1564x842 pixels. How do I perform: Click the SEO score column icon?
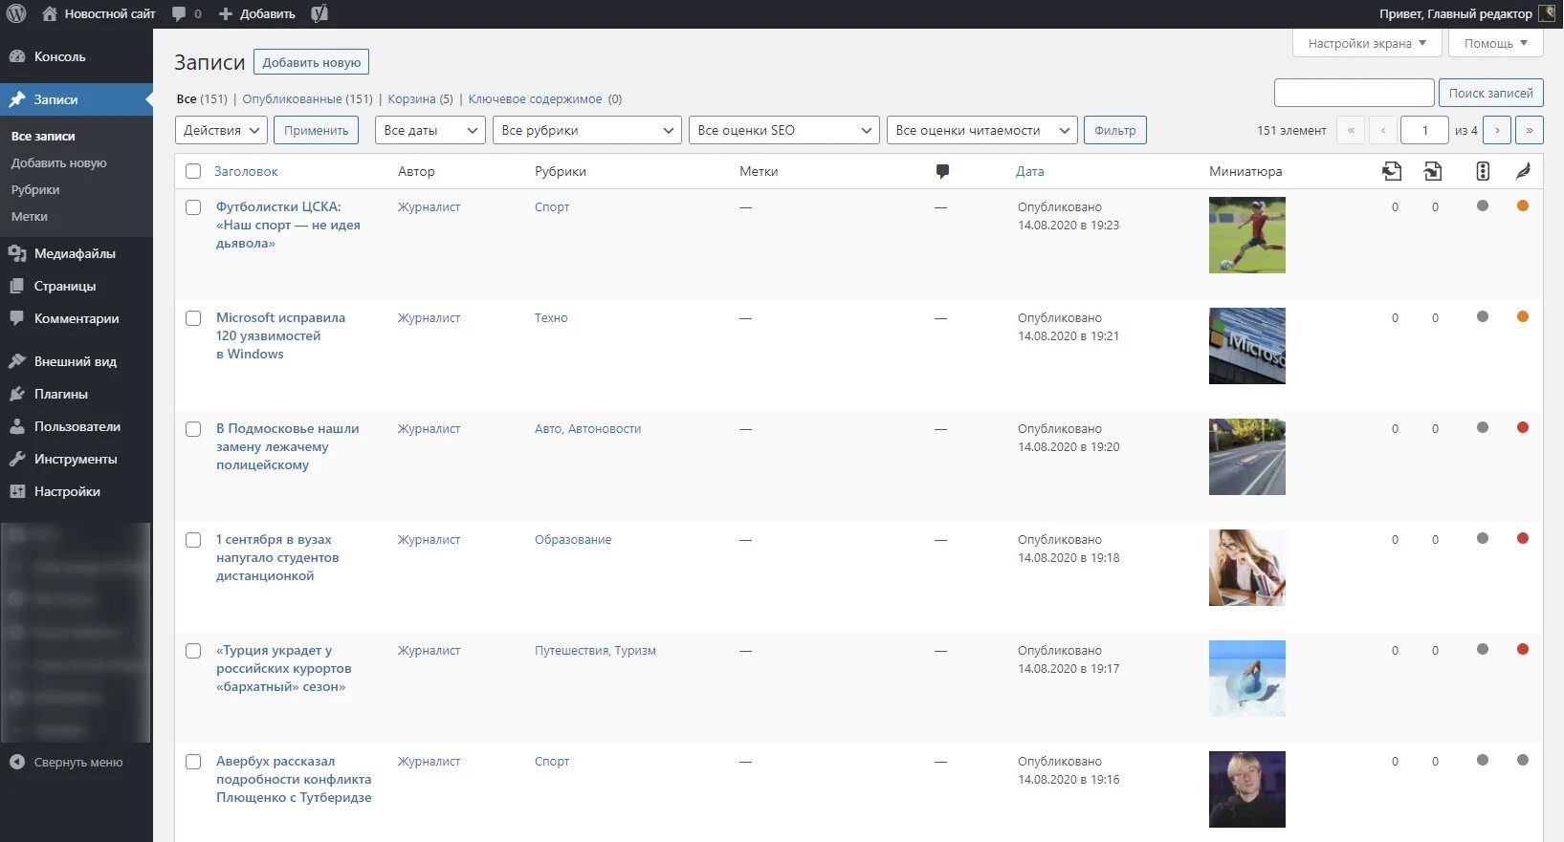(1483, 171)
